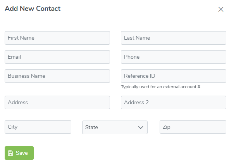Click the floppy disk icon on Save
Viewport: 229px width, 161px height.
point(10,153)
